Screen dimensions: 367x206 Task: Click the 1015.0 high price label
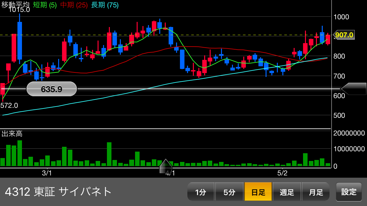coord(19,10)
